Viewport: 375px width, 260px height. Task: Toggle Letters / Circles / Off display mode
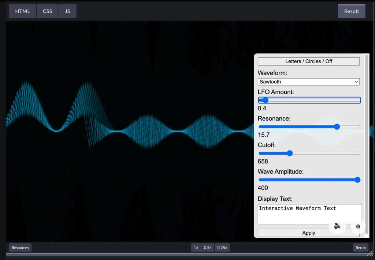pyautogui.click(x=308, y=61)
